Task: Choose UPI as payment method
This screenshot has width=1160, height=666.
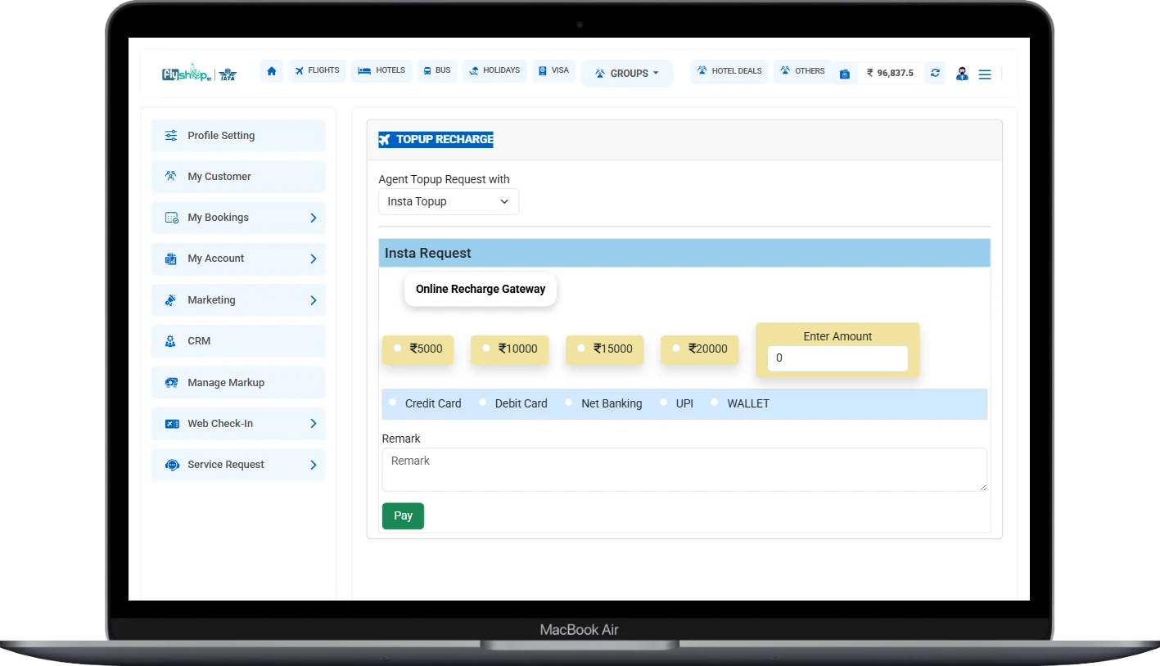Action: point(664,403)
